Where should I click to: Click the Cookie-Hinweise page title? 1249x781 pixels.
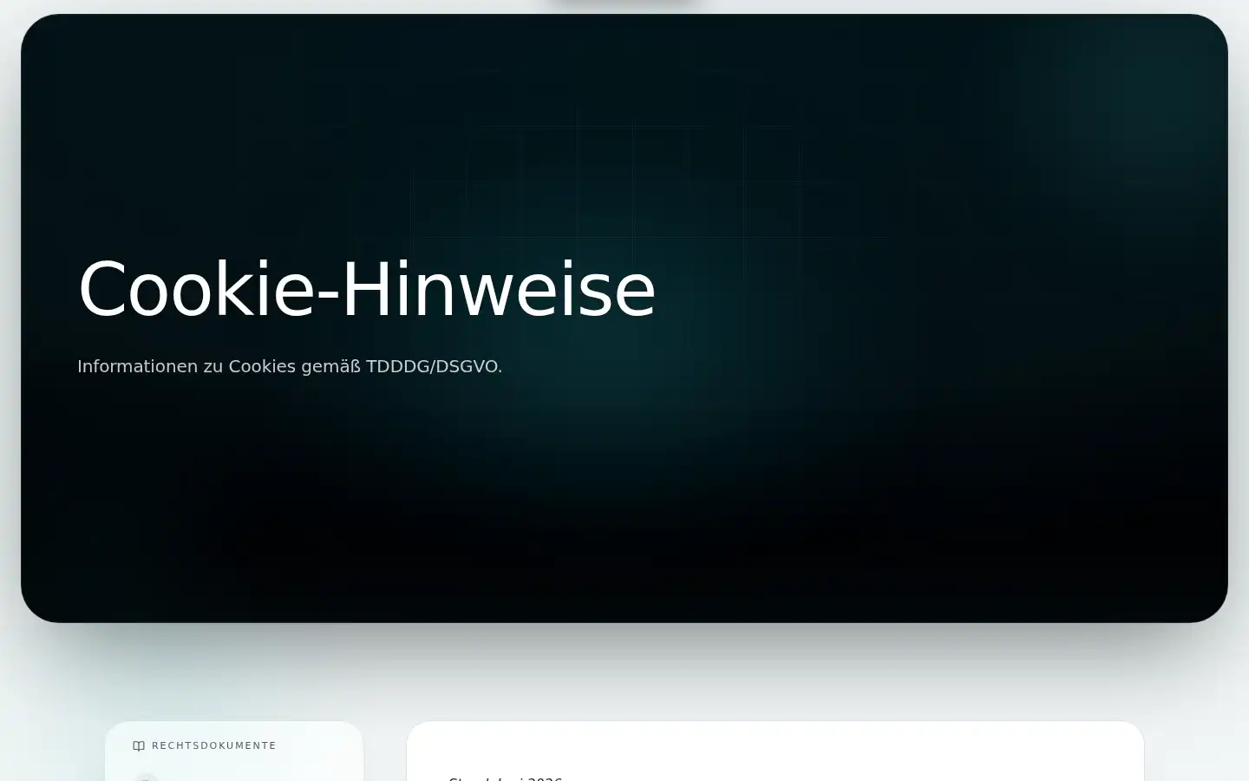[367, 290]
